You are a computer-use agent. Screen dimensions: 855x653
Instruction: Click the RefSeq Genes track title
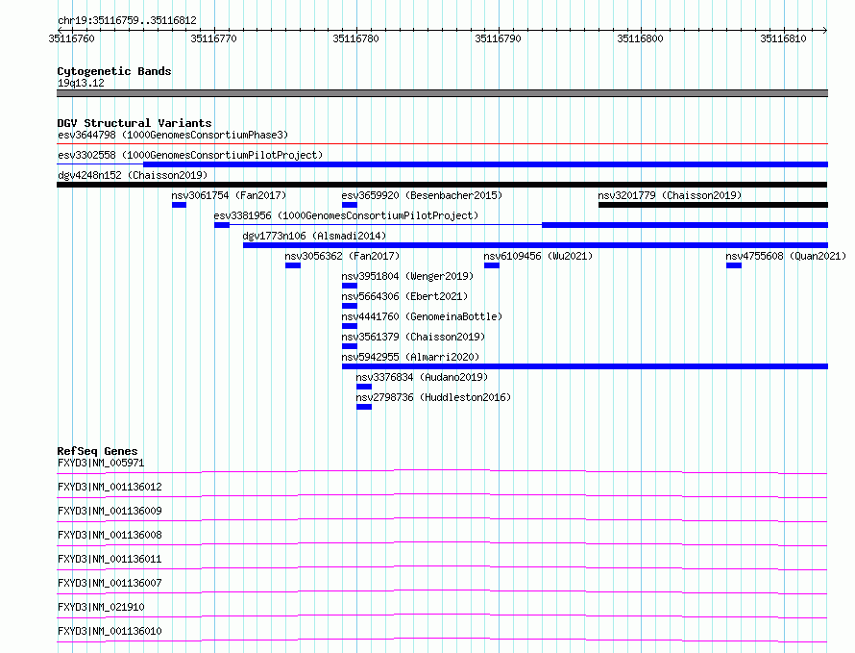pos(97,451)
